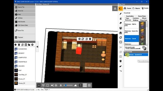This screenshot has height=91, width=163.
Task: Click the copy icon in vertical toolbar
Action: (x=120, y=52)
